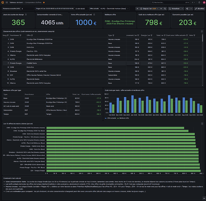
Task: Open the Depuis 1 an time picker
Action: [x=149, y=8]
